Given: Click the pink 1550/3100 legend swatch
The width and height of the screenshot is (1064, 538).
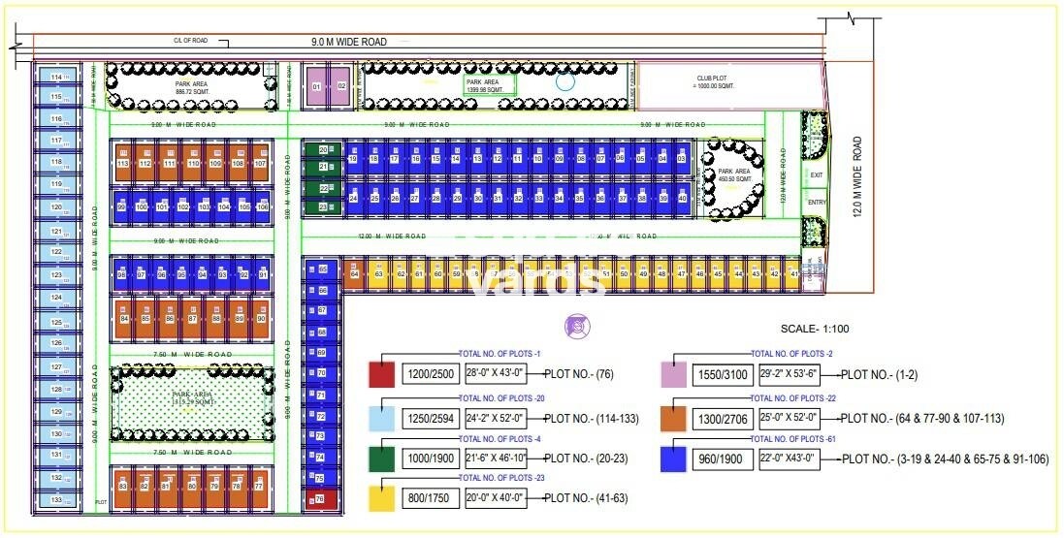Looking at the screenshot, I should click(x=674, y=375).
